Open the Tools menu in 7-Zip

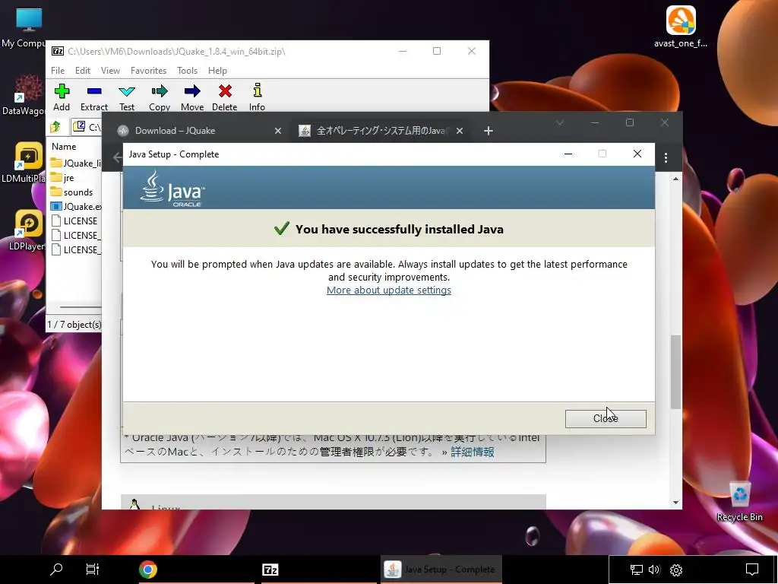187,71
